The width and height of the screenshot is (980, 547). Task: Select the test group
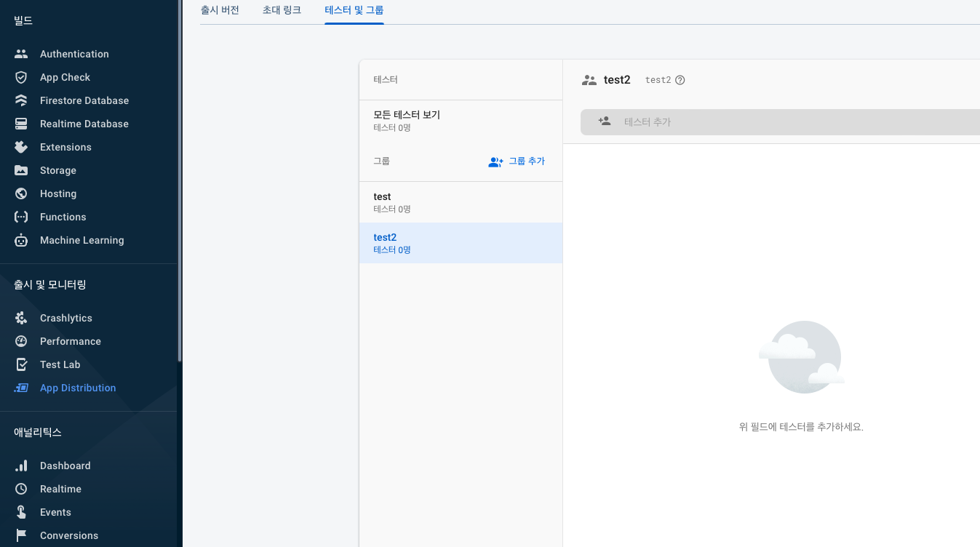click(461, 202)
